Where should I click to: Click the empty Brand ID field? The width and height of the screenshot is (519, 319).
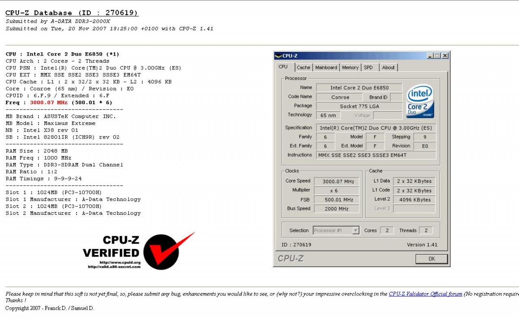click(x=396, y=97)
